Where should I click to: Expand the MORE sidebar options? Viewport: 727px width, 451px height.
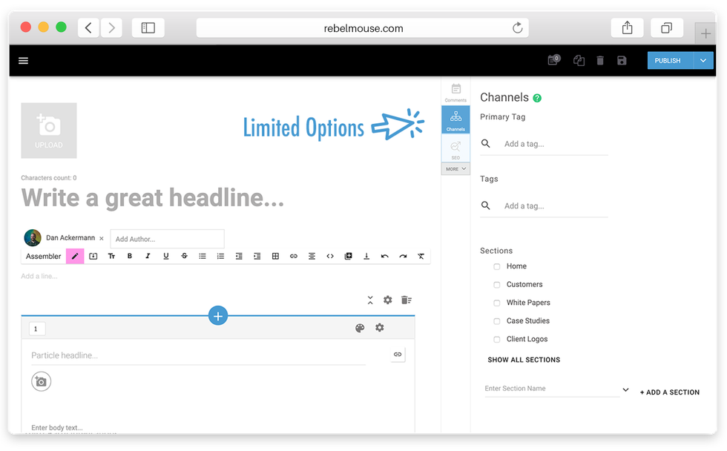455,169
